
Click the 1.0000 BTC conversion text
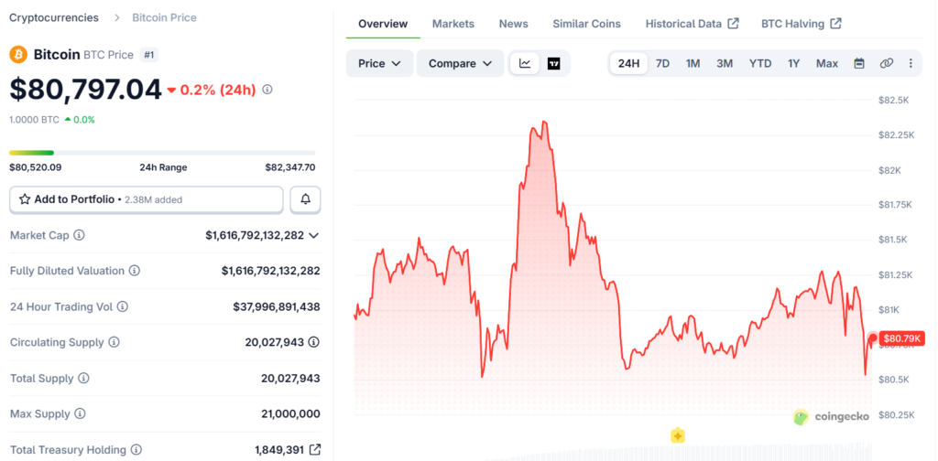[34, 120]
